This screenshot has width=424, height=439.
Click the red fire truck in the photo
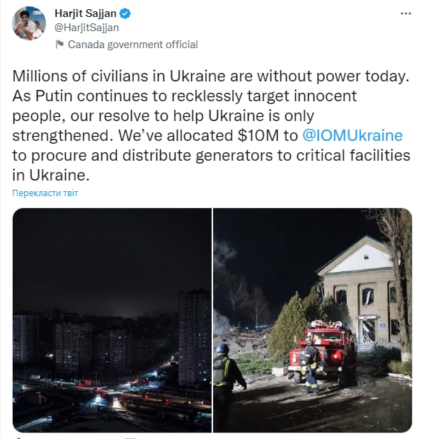point(323,353)
